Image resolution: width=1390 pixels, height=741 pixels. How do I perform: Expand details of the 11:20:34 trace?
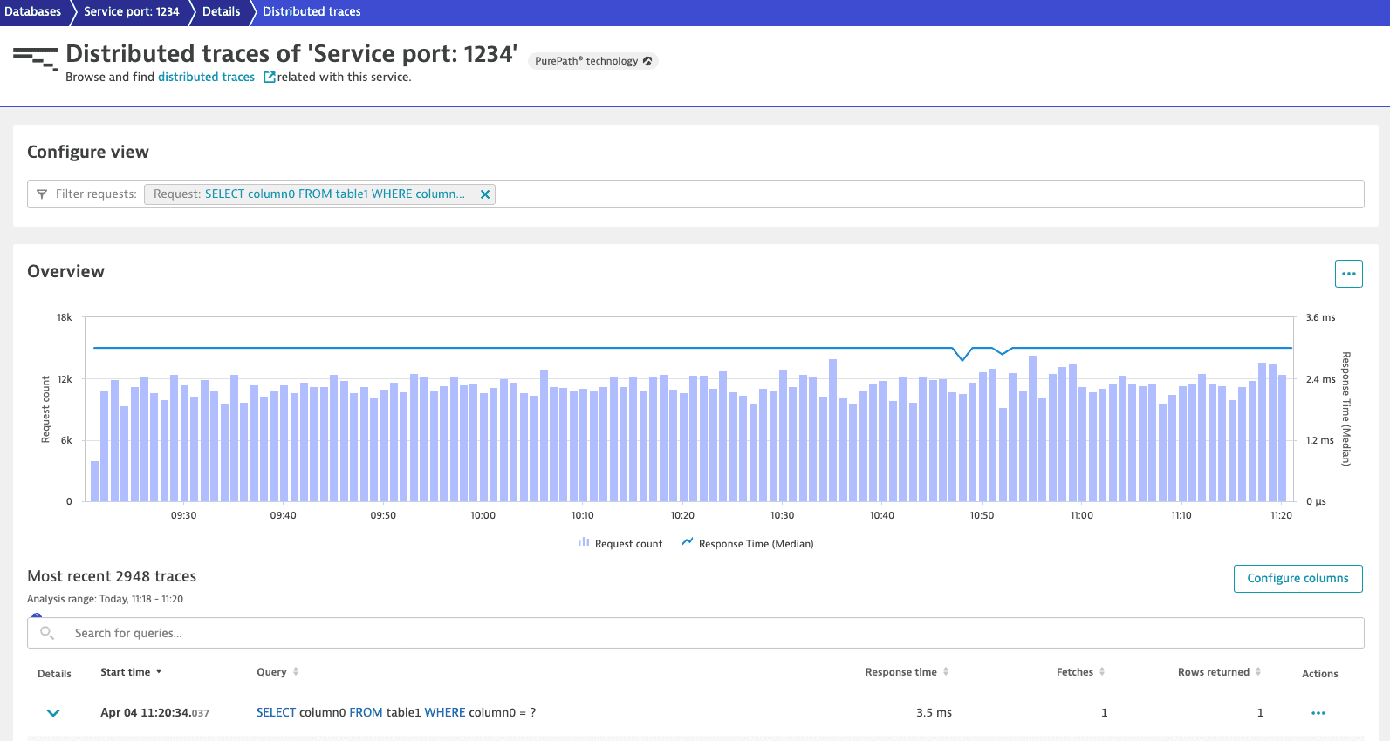coord(53,713)
